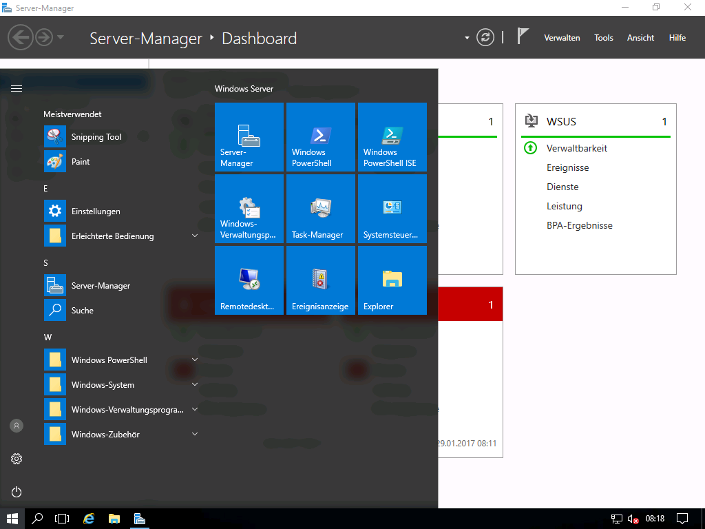Viewport: 705px width, 529px height.
Task: Click the Windows Start button
Action: (x=12, y=519)
